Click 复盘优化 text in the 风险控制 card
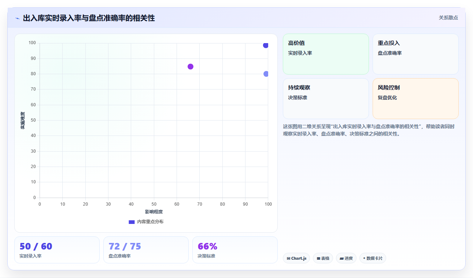 coord(387,98)
